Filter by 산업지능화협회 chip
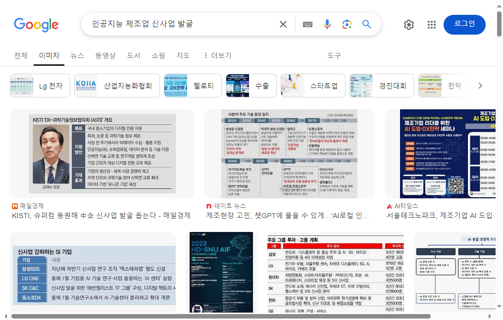Screen dimensions: 503x320 (117, 86)
